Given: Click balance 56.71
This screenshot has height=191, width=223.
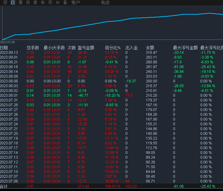Looking at the screenshot, I should coord(150,181).
